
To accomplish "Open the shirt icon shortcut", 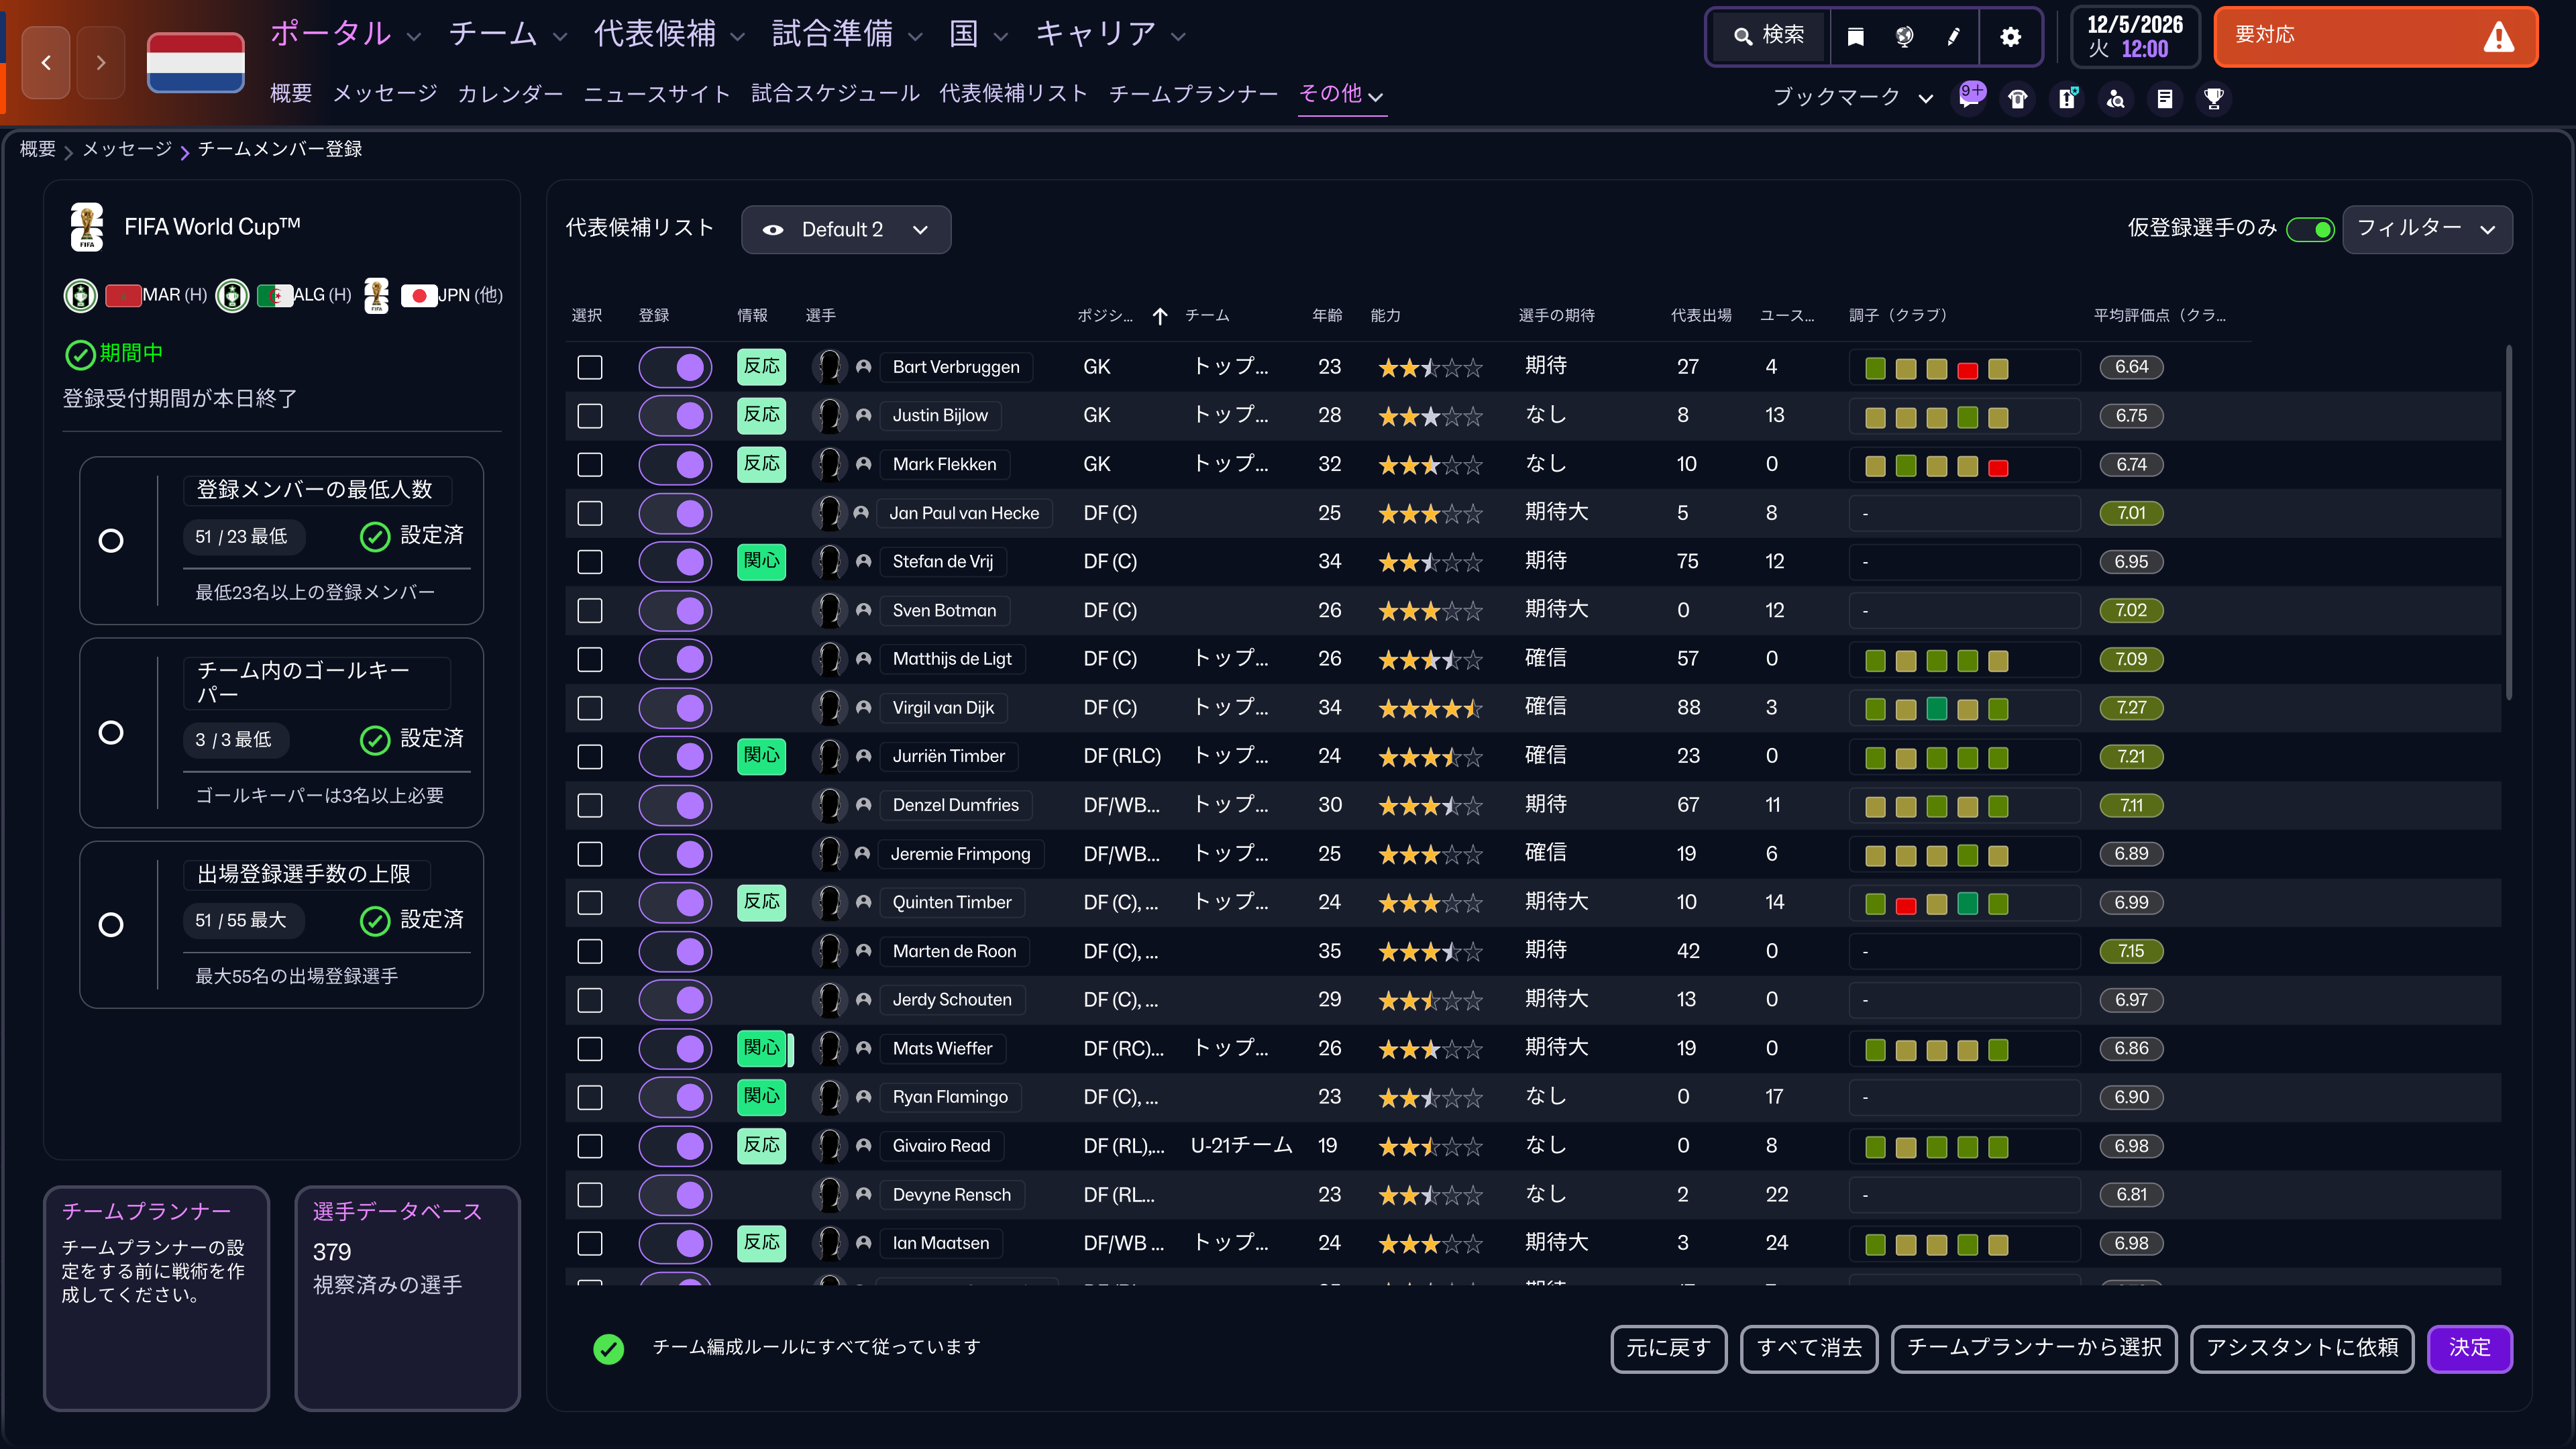I will (2018, 98).
